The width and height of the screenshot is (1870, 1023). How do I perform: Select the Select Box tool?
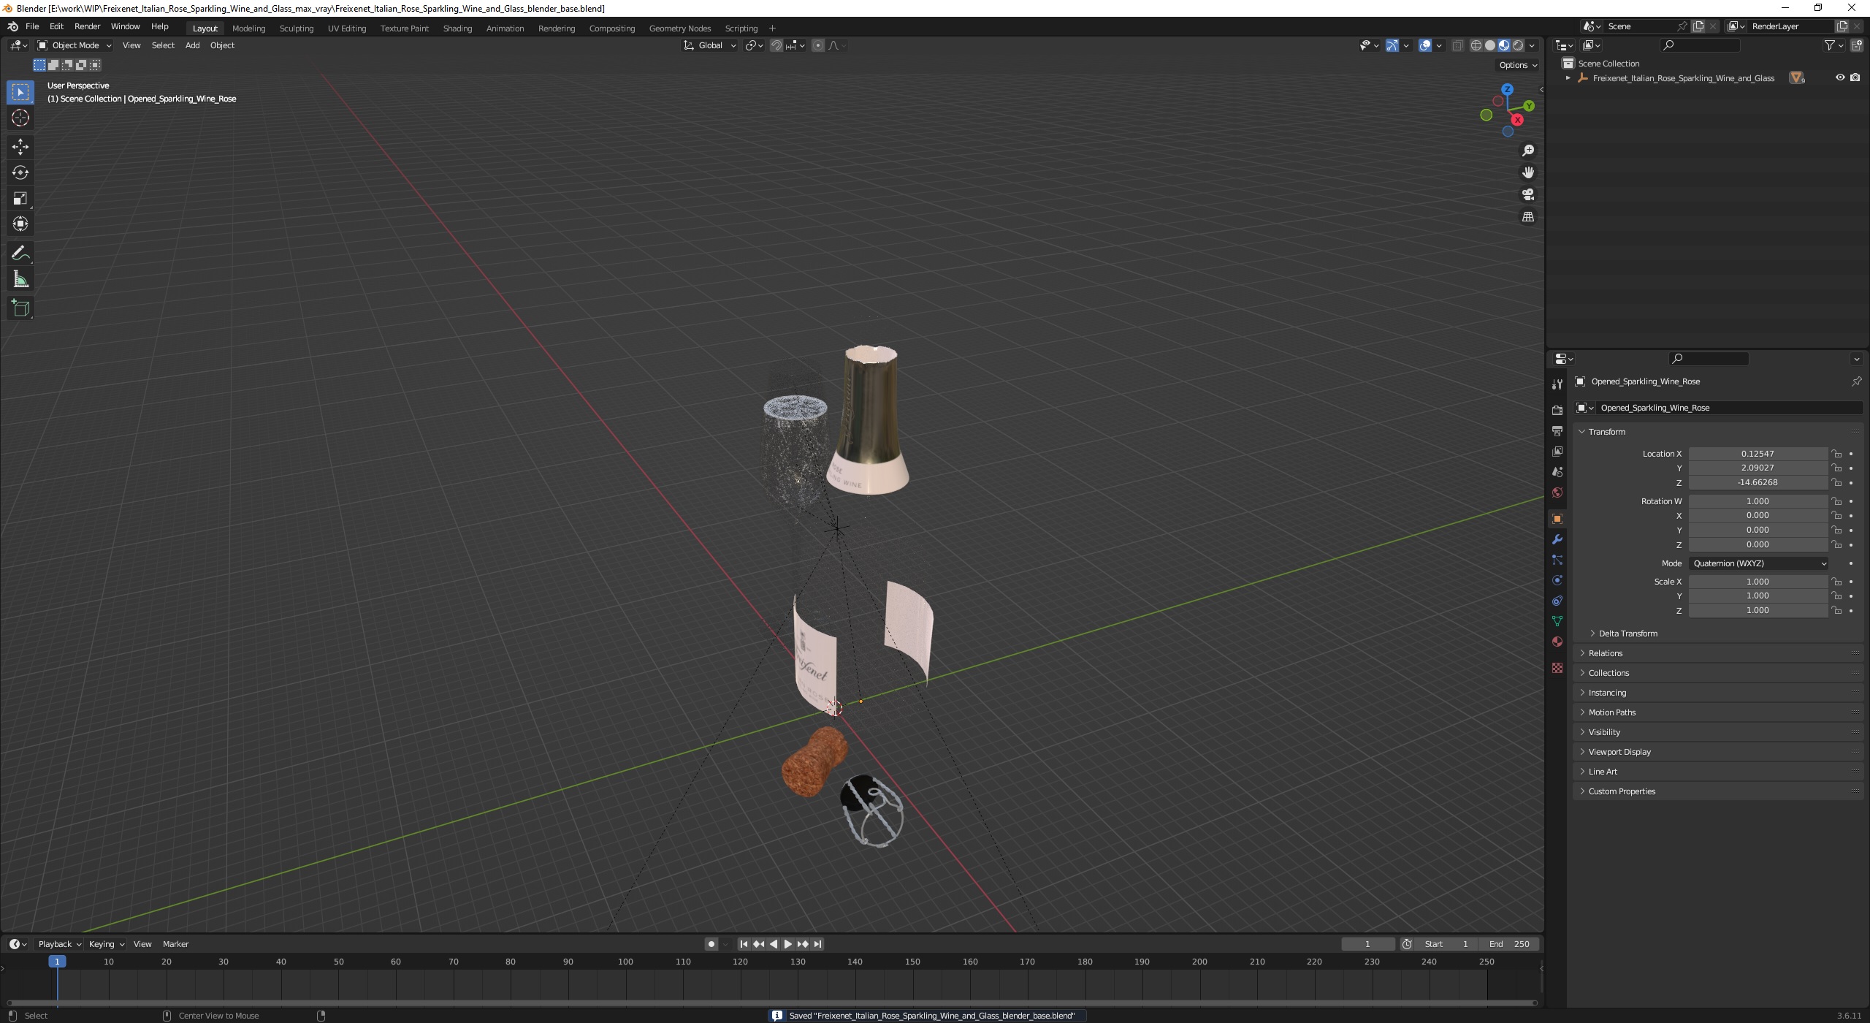(x=20, y=92)
